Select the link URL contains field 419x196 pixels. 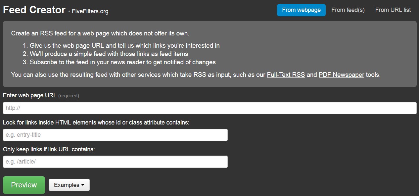point(115,162)
